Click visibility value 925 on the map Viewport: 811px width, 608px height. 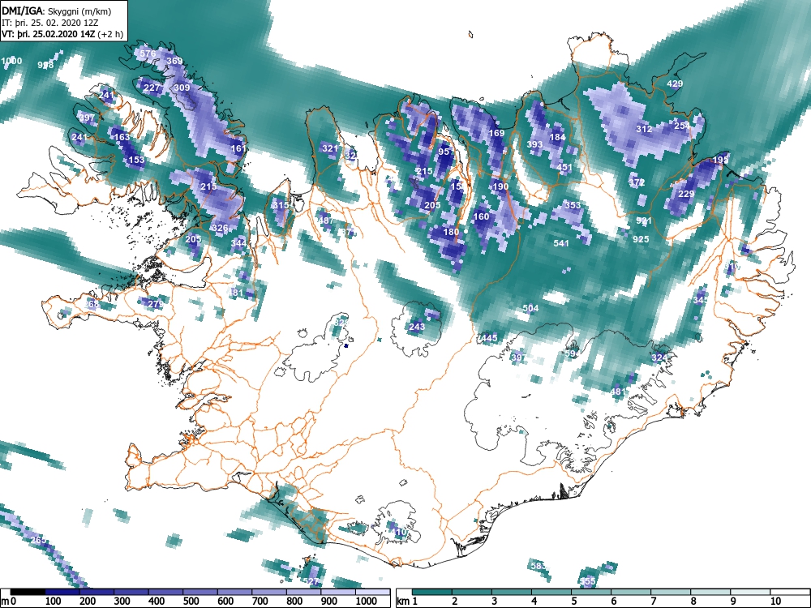(x=641, y=239)
